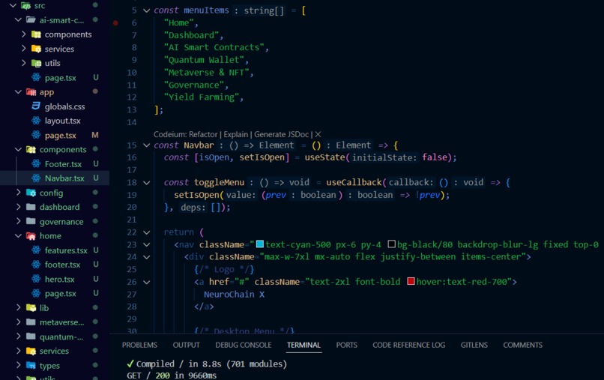Click the quantum folder icon
604x380 pixels.
tap(31, 337)
